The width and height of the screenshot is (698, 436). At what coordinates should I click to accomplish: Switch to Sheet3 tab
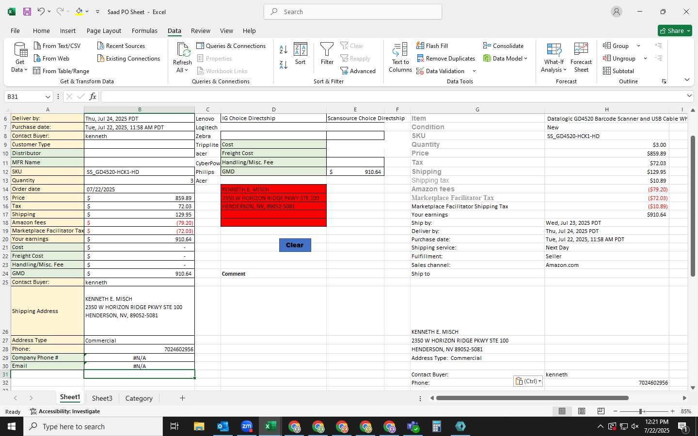(x=102, y=398)
